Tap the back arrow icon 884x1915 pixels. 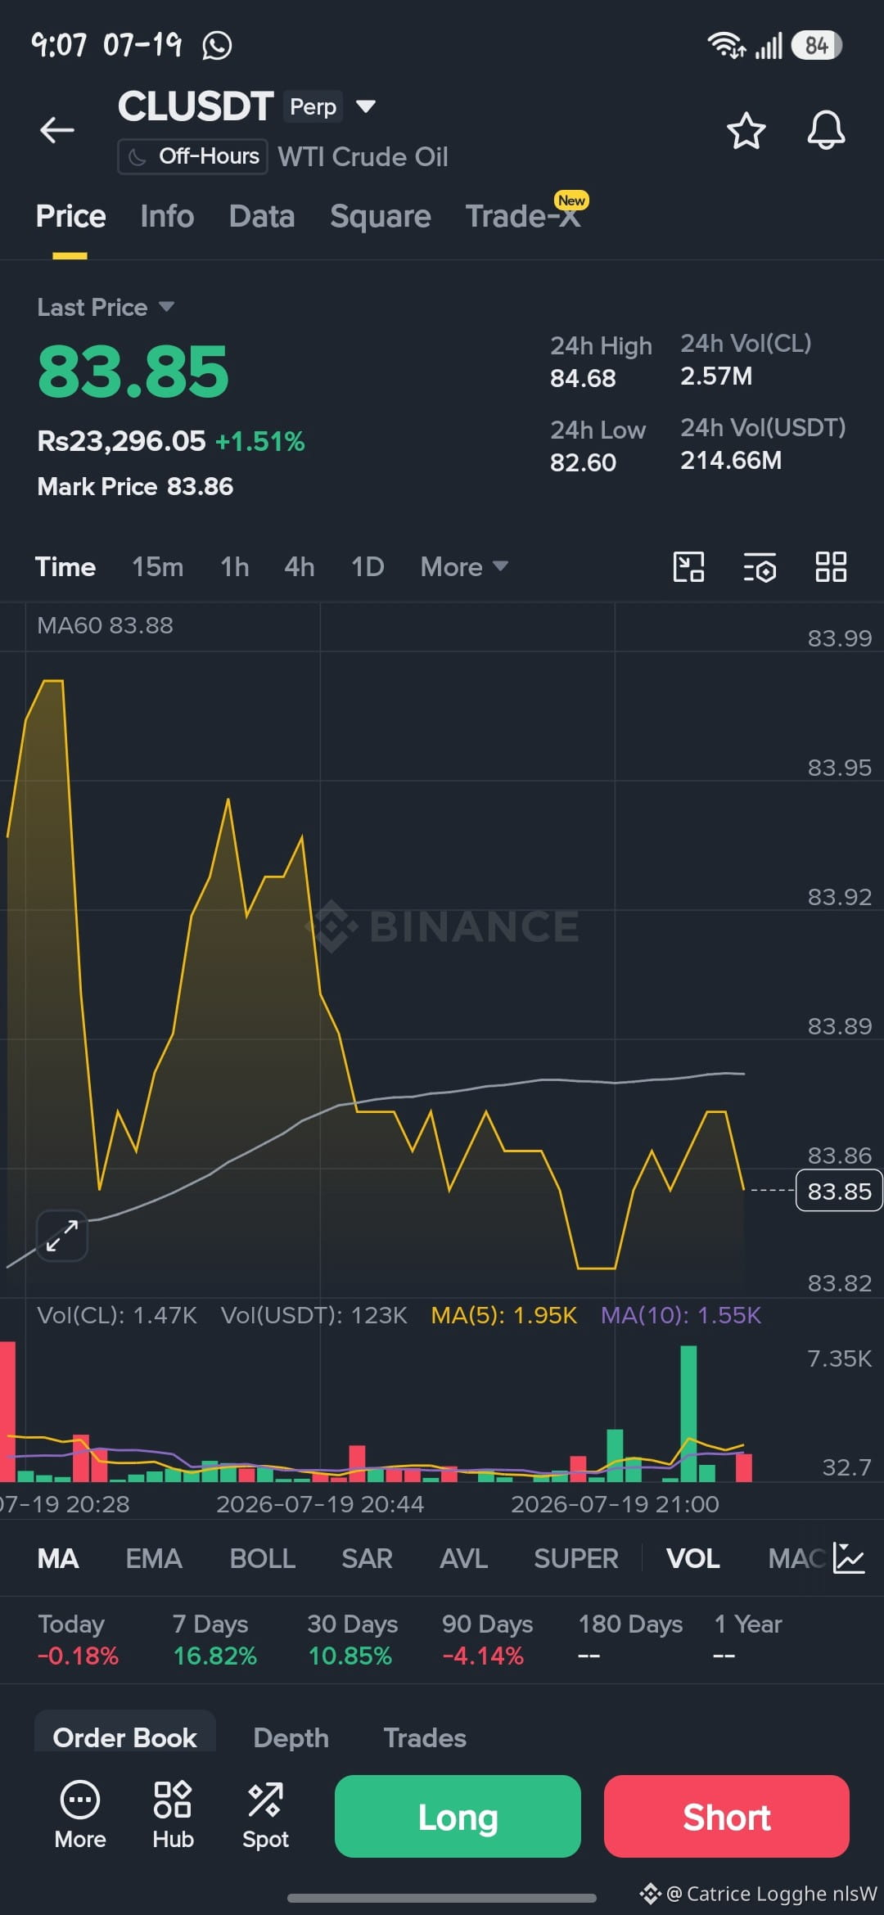57,129
